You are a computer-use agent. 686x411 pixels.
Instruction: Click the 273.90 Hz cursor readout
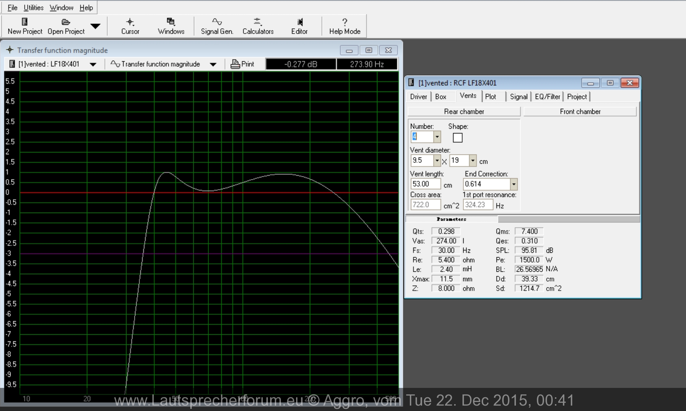click(x=367, y=64)
